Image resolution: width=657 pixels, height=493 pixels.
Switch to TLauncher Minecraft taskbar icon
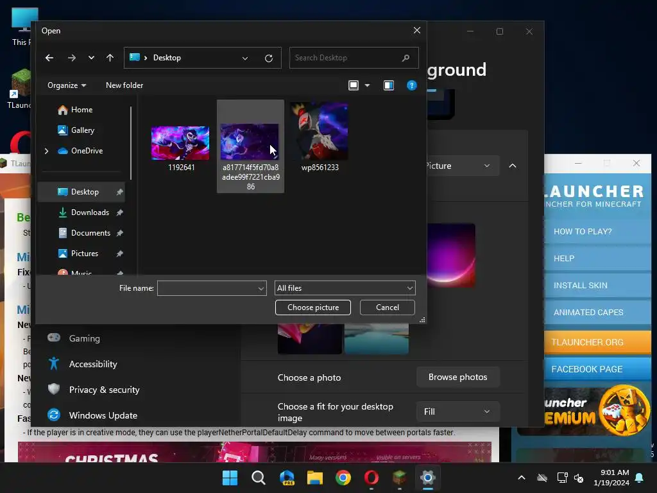pos(400,478)
